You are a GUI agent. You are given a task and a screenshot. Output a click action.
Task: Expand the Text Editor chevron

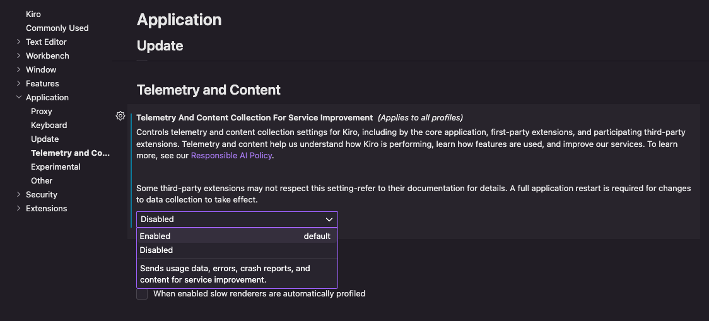[x=18, y=42]
